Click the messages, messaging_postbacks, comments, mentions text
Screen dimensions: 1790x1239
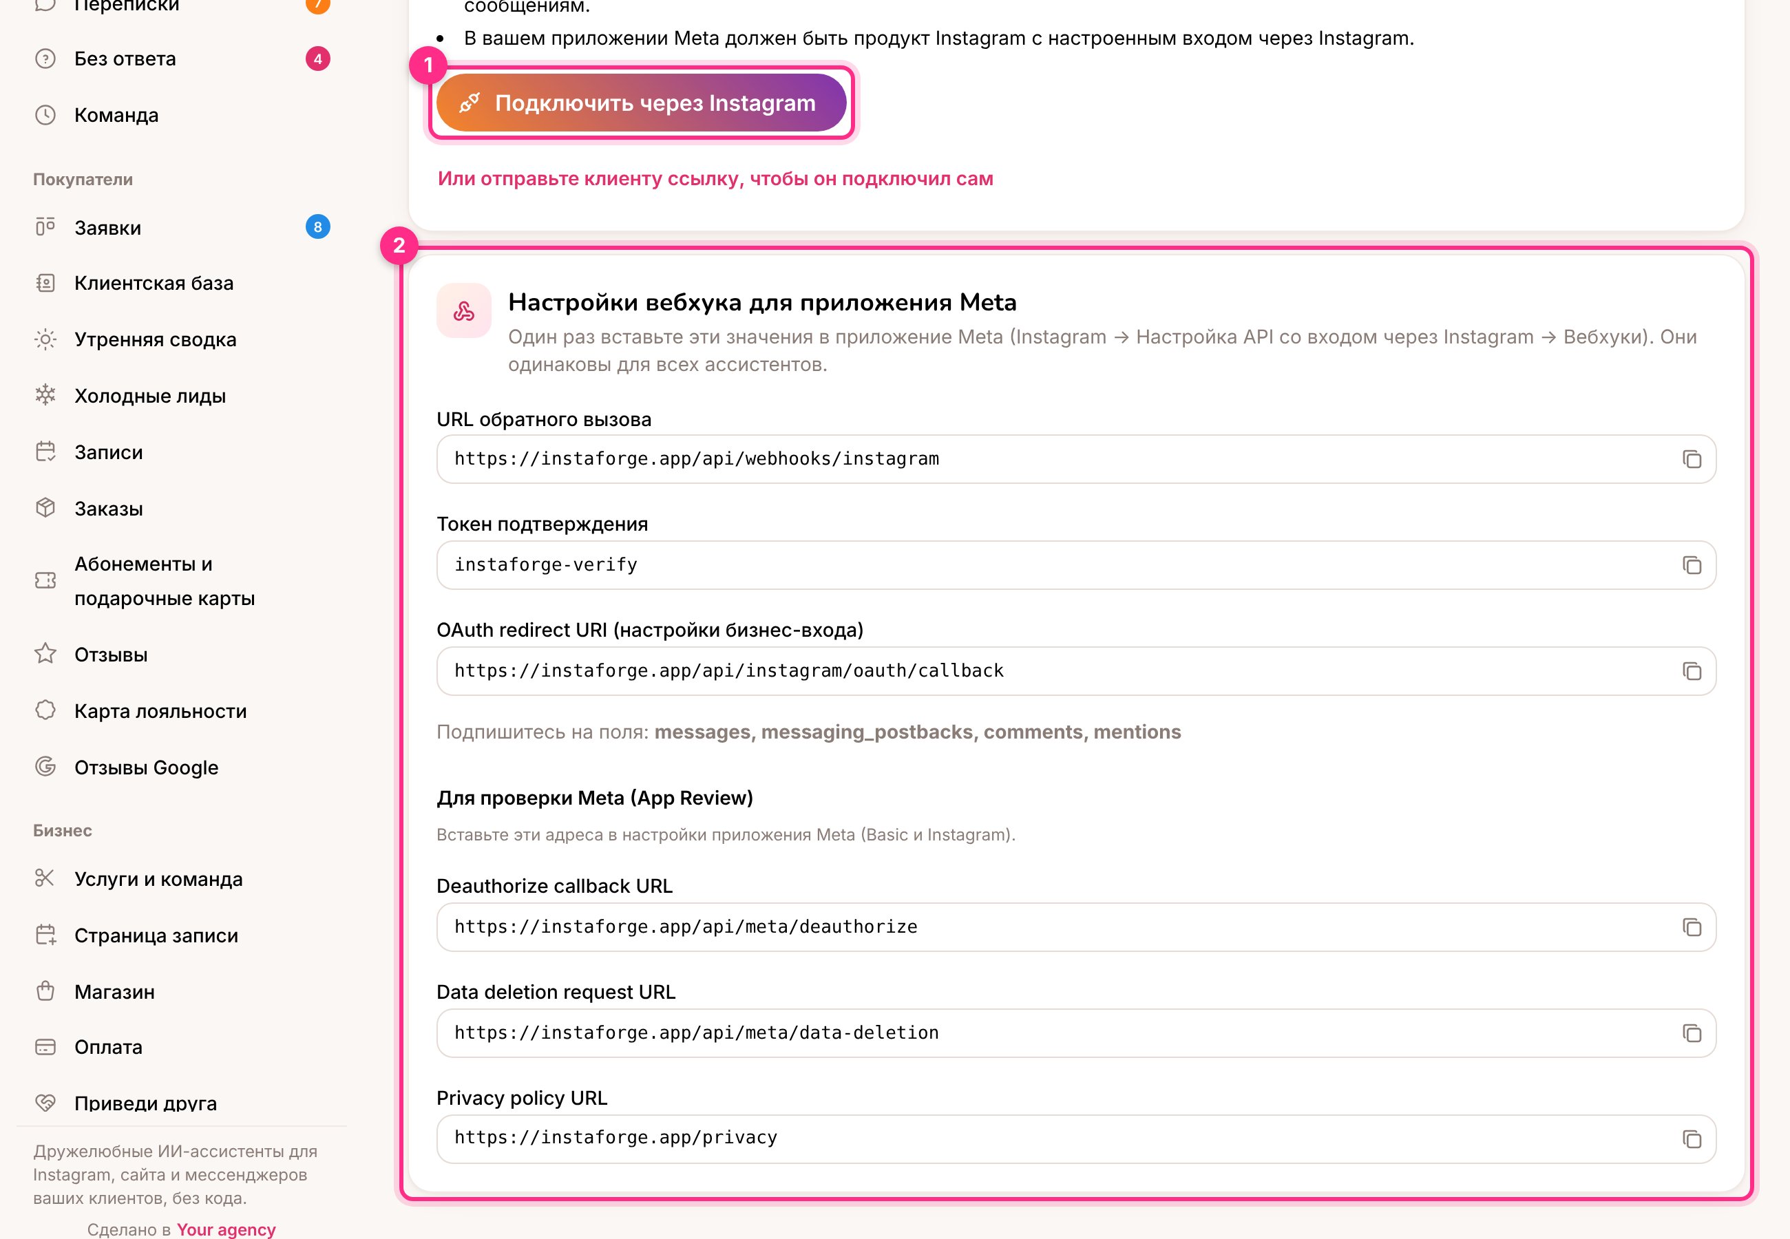(x=918, y=732)
